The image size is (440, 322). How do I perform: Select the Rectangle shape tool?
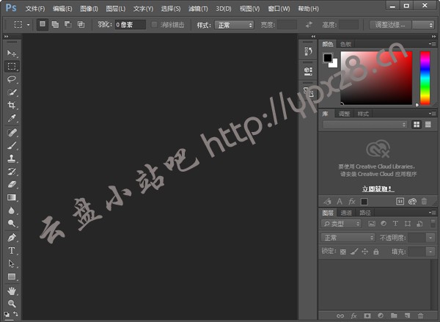12,277
